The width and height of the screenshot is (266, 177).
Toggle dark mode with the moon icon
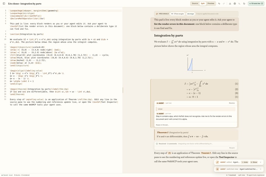point(244,4)
